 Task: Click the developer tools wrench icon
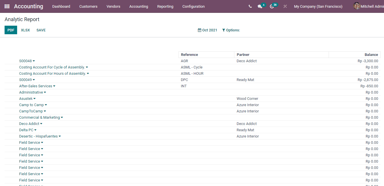285,6
